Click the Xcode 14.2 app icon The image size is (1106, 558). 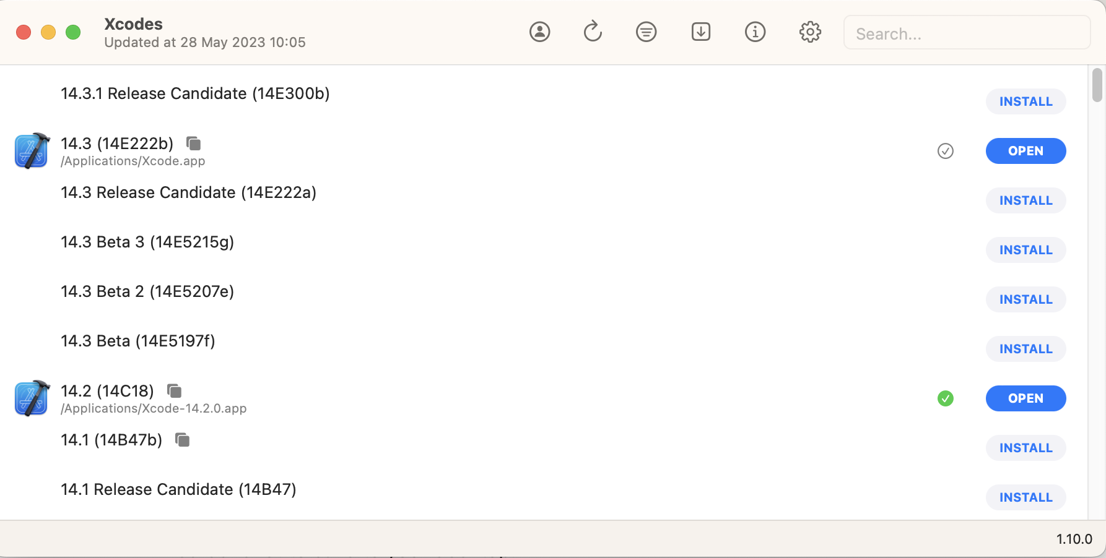[32, 398]
